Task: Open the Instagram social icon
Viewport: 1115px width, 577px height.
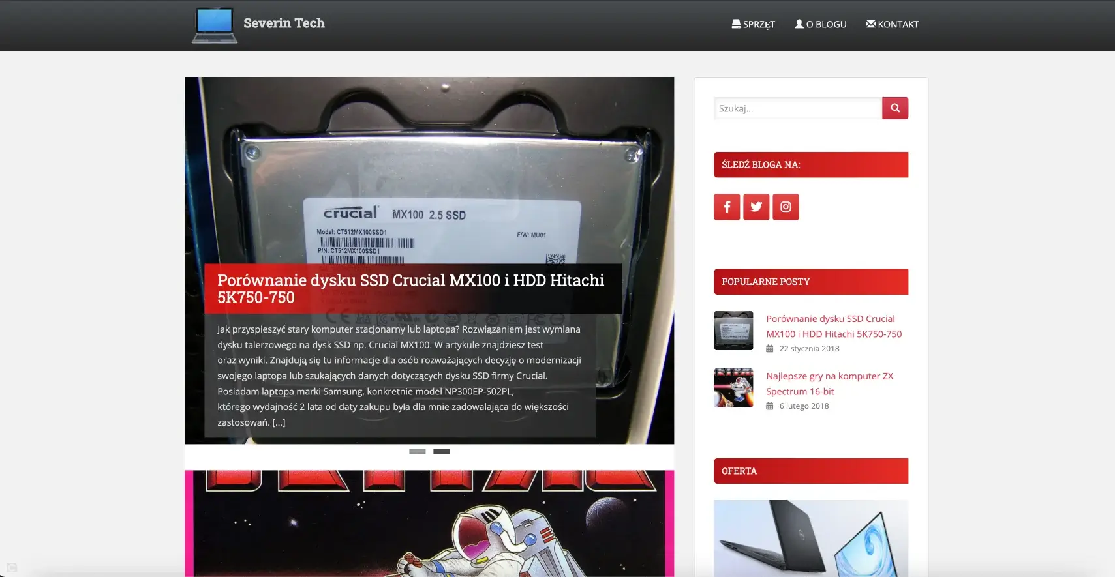Action: pos(786,207)
